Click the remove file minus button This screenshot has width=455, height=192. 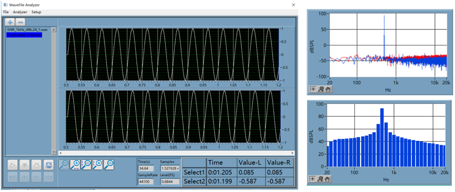pyautogui.click(x=21, y=22)
